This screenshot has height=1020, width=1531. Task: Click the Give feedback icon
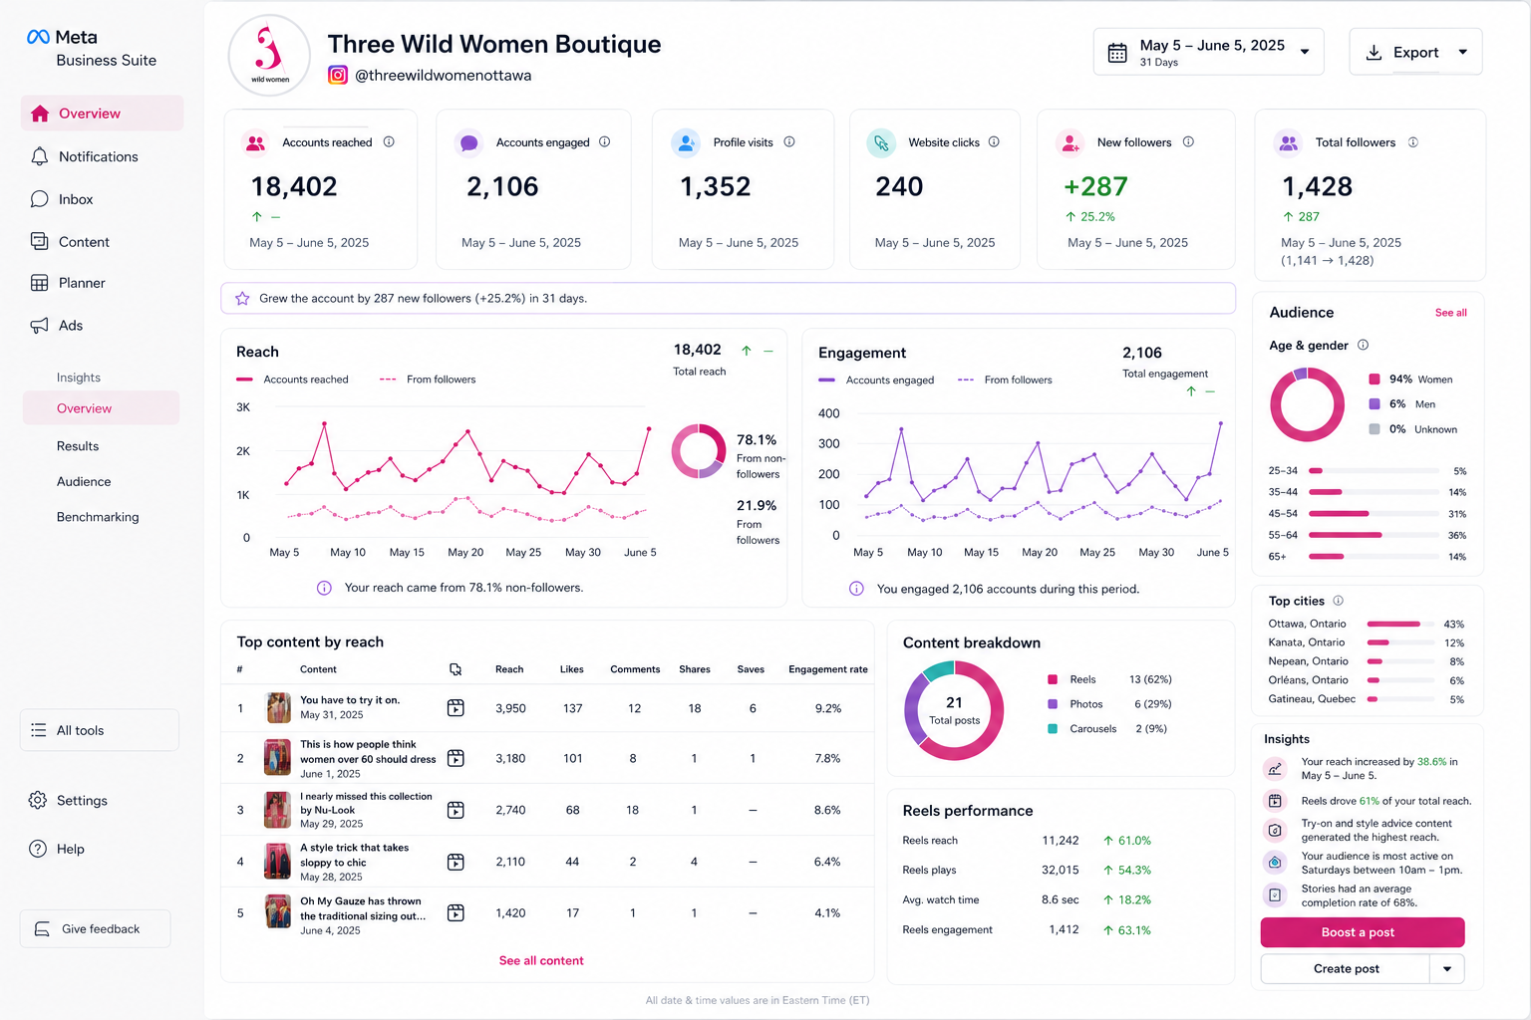click(42, 929)
